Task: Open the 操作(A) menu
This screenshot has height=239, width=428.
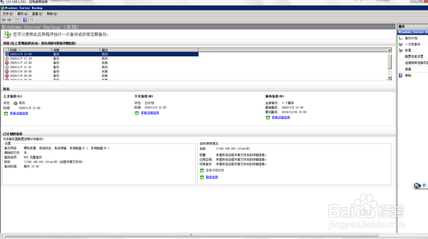Action: coord(22,14)
